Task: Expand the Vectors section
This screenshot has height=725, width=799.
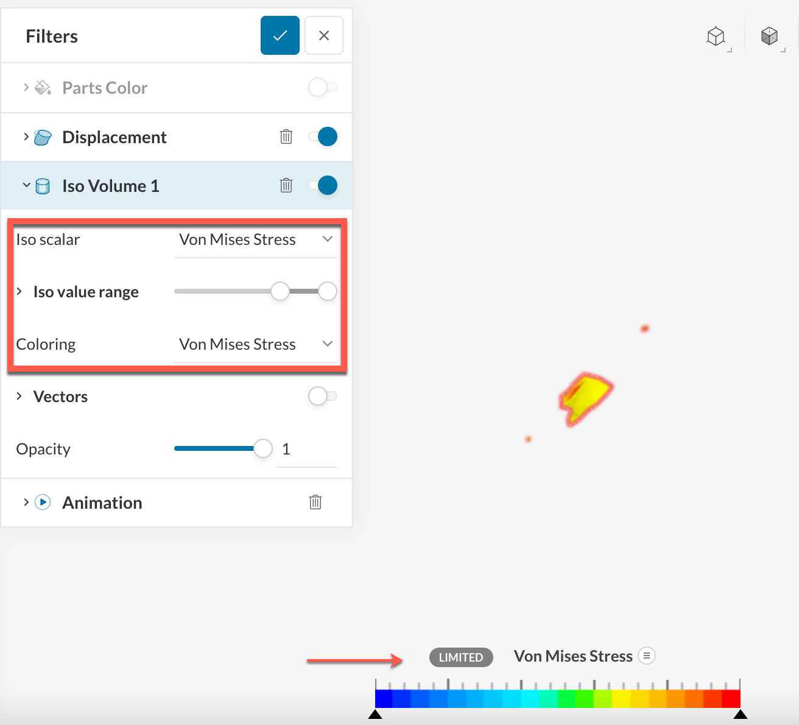Action: [x=19, y=396]
